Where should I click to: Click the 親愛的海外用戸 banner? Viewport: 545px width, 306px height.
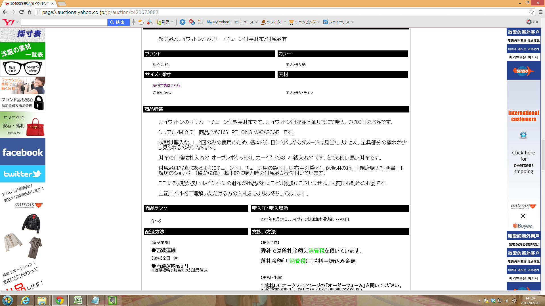523,236
